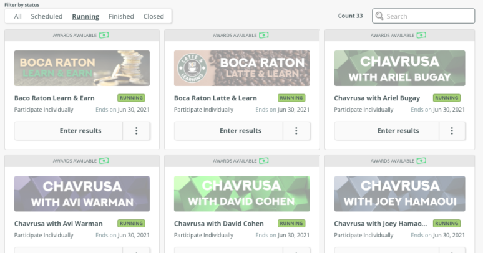The width and height of the screenshot is (483, 253).
Task: Open Chavrusa with David Cohen banner image
Action: pyautogui.click(x=241, y=194)
